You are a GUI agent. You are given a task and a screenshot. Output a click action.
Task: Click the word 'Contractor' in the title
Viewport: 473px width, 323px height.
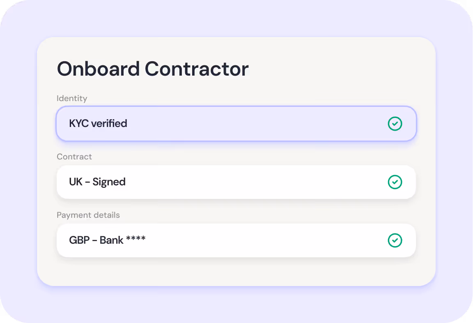point(197,69)
